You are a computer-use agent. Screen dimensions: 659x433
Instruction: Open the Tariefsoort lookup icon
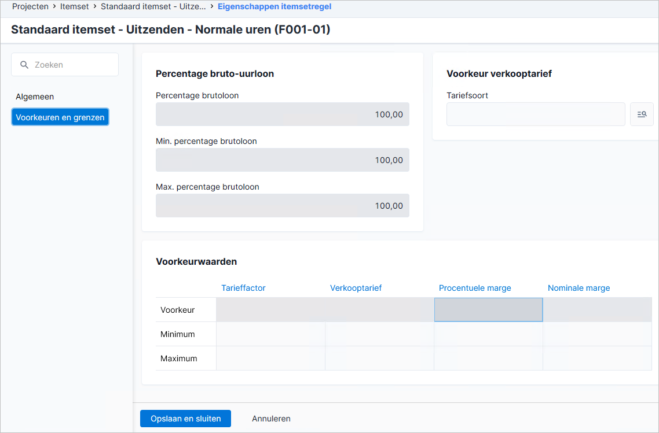click(642, 114)
